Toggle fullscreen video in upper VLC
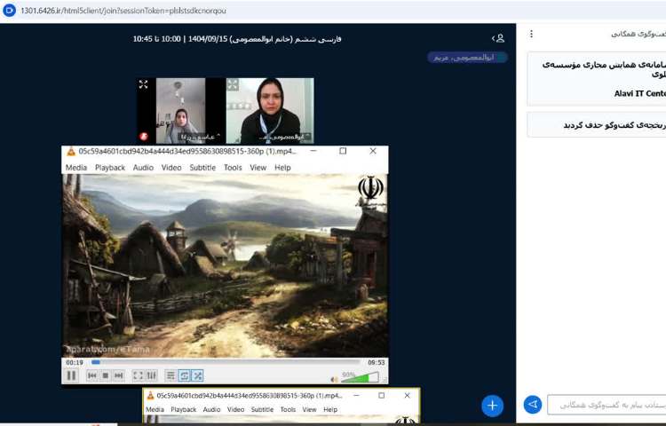This screenshot has height=426, width=666. [138, 375]
